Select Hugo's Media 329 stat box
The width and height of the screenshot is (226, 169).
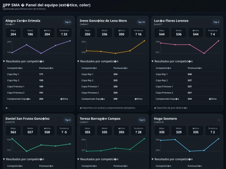coord(179,131)
